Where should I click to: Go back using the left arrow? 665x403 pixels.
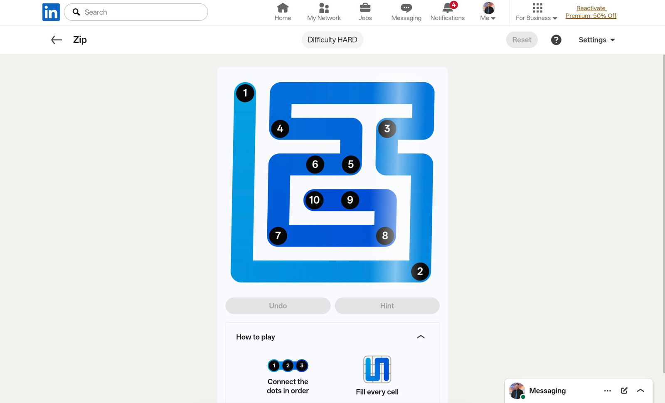[57, 40]
